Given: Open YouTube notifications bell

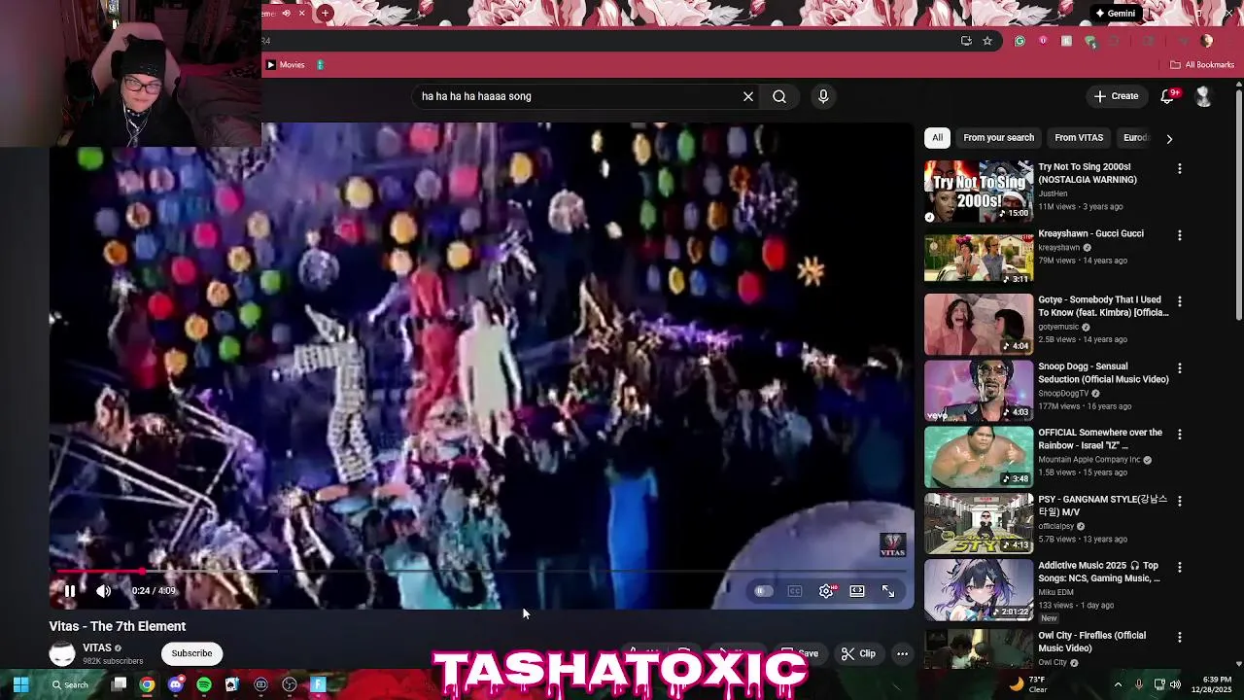Looking at the screenshot, I should [x=1168, y=96].
